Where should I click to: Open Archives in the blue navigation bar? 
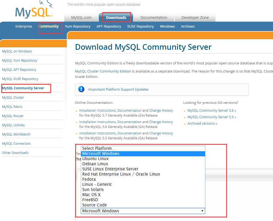[x=188, y=27]
